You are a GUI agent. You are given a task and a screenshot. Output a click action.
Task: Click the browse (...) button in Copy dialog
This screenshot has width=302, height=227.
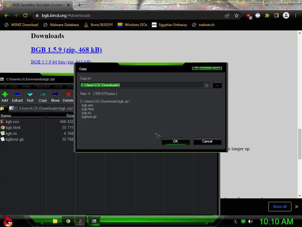(x=217, y=85)
